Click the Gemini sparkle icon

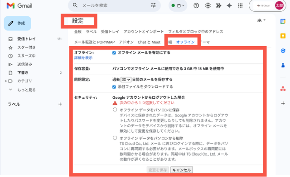click(229, 5)
